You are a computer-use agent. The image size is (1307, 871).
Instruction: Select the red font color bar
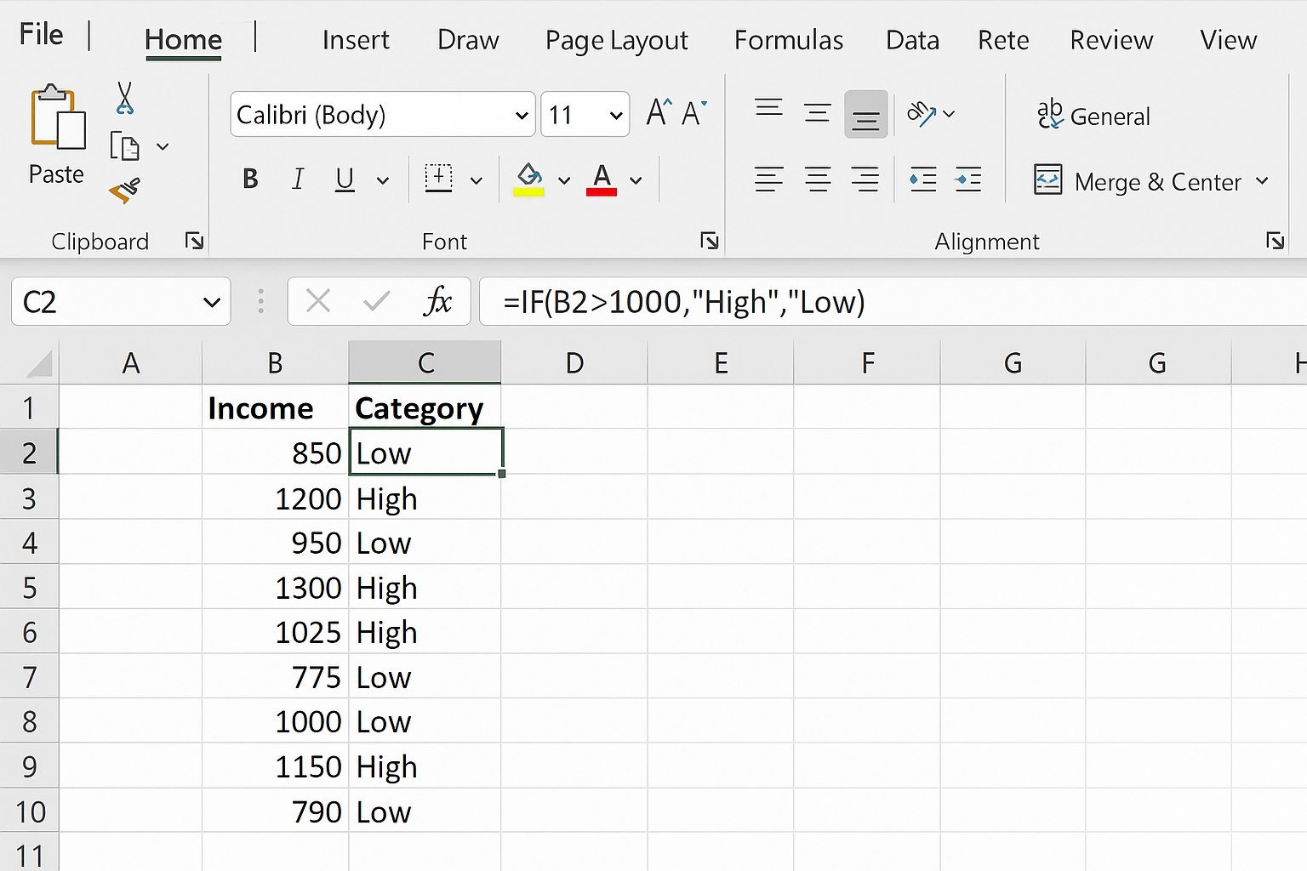(x=602, y=192)
